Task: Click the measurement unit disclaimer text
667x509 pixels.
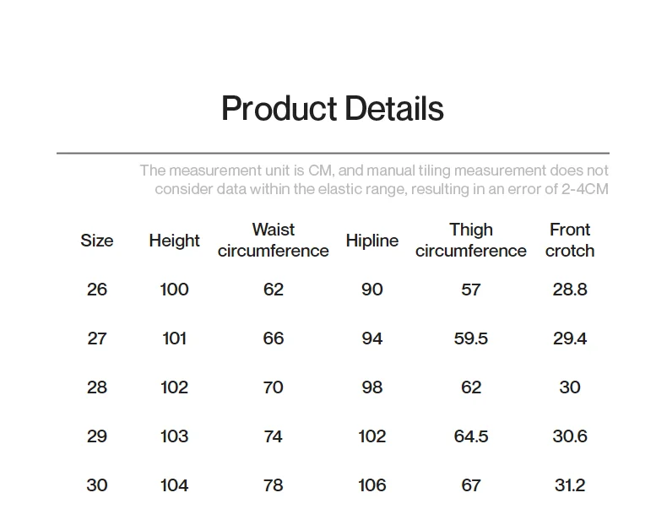Action: tap(374, 180)
